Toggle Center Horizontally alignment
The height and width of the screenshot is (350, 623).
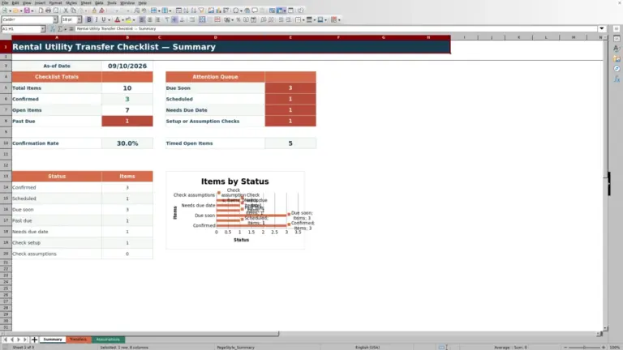[150, 19]
